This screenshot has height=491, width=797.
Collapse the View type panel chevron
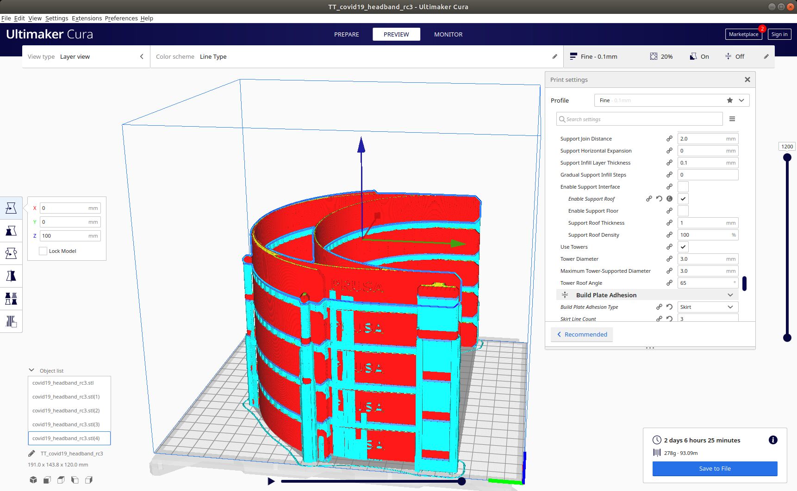pos(142,56)
